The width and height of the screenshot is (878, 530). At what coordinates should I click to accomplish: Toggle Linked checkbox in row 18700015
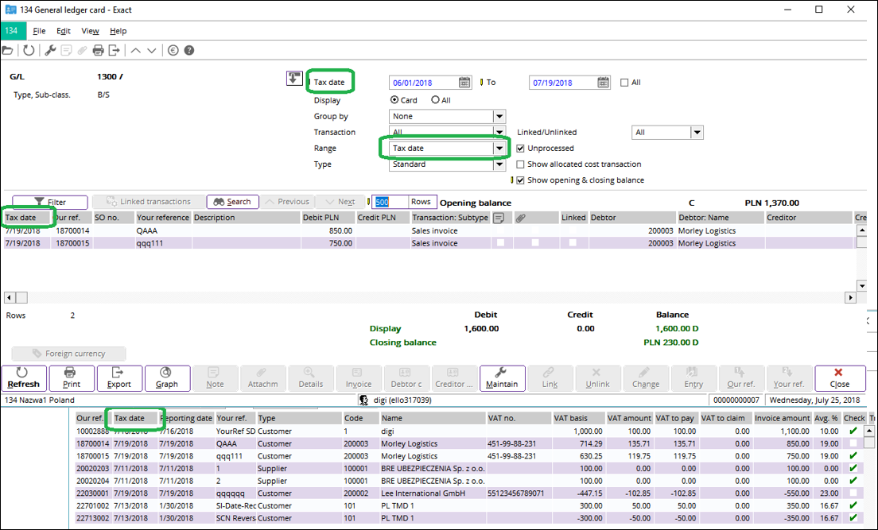pos(573,243)
